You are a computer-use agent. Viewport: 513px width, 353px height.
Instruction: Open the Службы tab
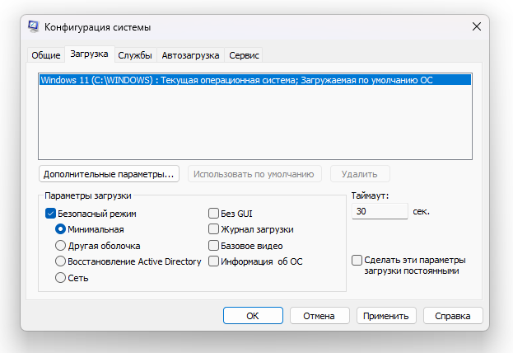pyautogui.click(x=134, y=55)
